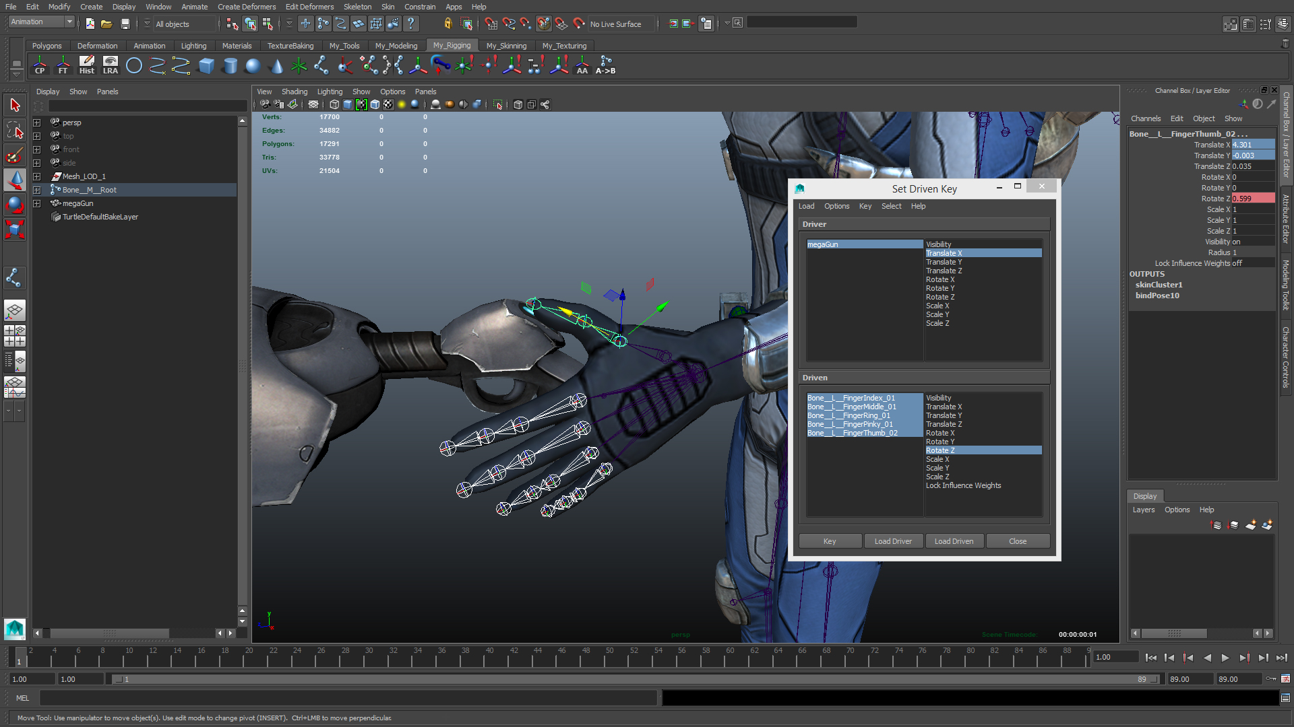This screenshot has width=1294, height=727.
Task: Click the Translate X value field
Action: pos(1252,145)
